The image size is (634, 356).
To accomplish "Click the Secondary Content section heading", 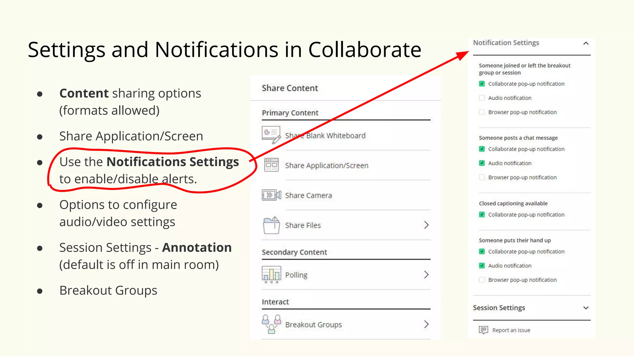I will pos(294,252).
